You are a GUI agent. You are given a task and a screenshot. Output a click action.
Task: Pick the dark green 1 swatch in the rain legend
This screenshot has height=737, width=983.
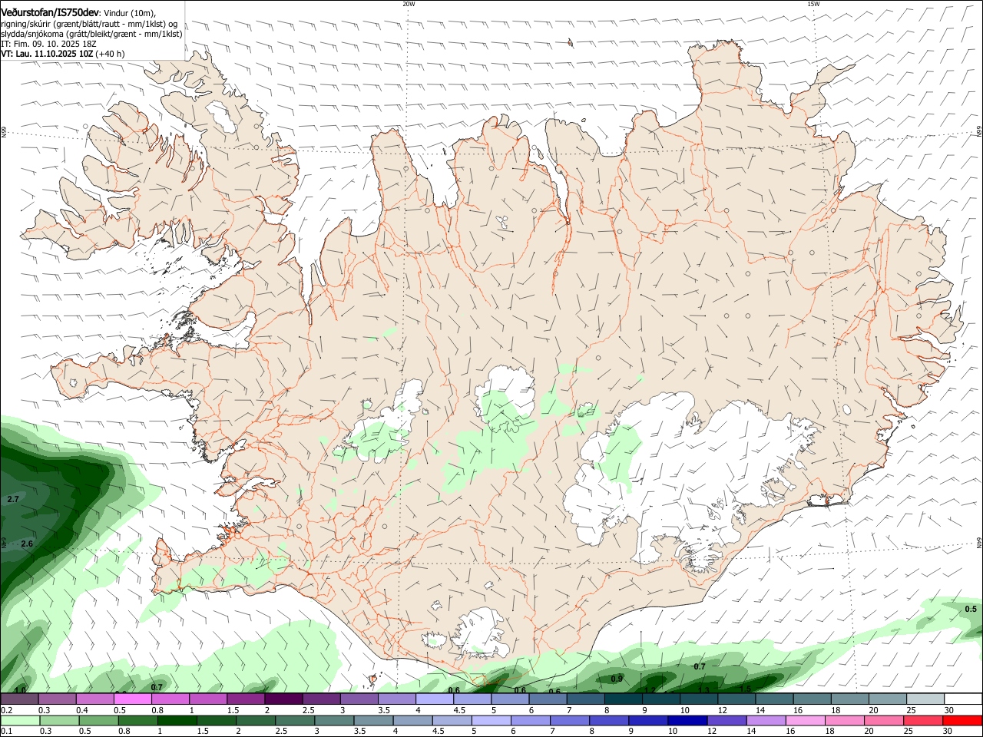[x=177, y=720]
